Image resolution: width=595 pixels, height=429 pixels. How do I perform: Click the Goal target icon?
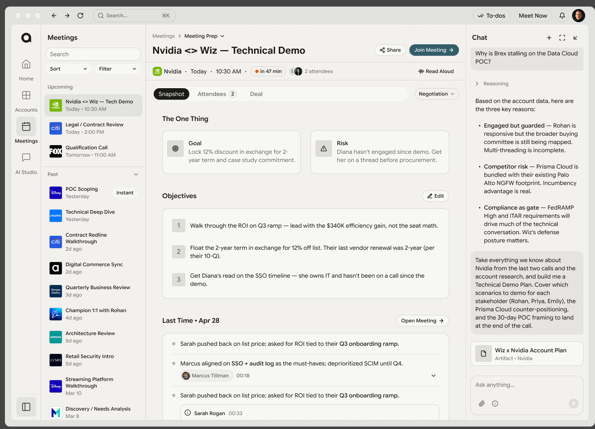coord(175,148)
